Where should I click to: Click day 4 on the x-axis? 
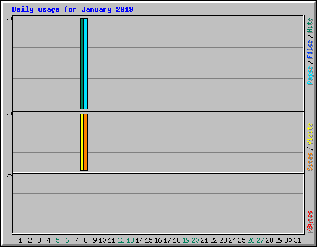[x=48, y=240]
